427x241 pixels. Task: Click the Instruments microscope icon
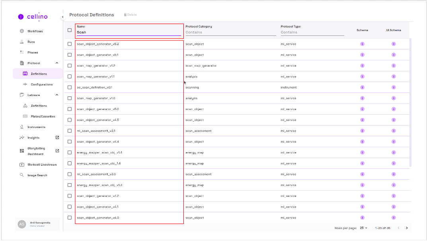click(22, 127)
